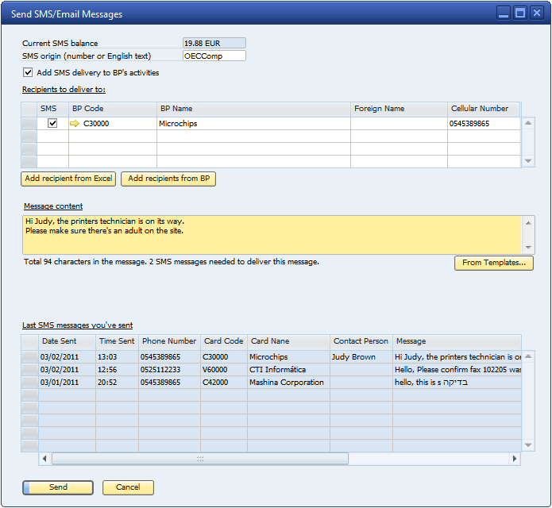Select the 12:56 time sent cell
The image size is (552, 508).
point(117,370)
